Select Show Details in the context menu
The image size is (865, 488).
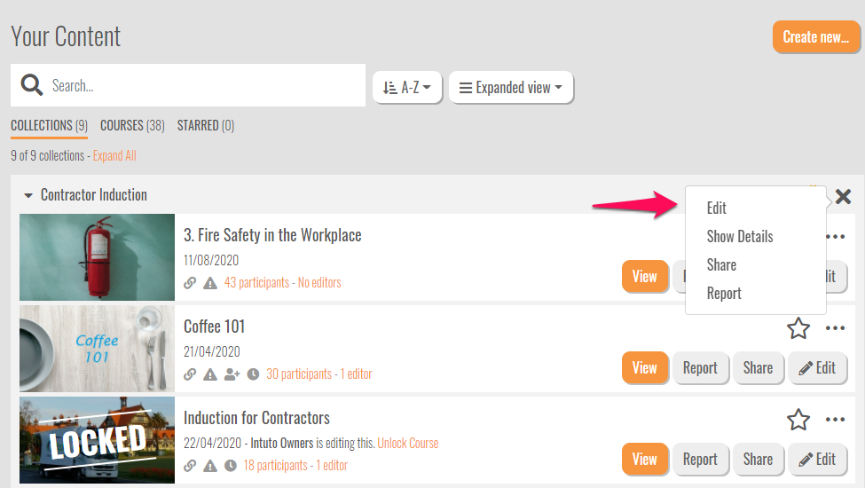(x=739, y=237)
